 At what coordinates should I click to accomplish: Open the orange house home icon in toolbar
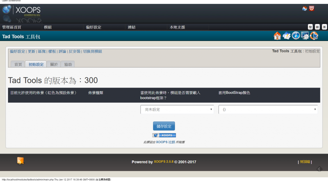click(277, 36)
